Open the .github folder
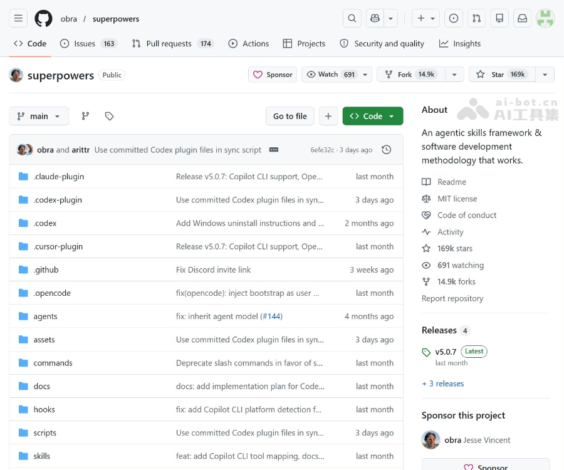564x470 pixels. click(x=46, y=269)
